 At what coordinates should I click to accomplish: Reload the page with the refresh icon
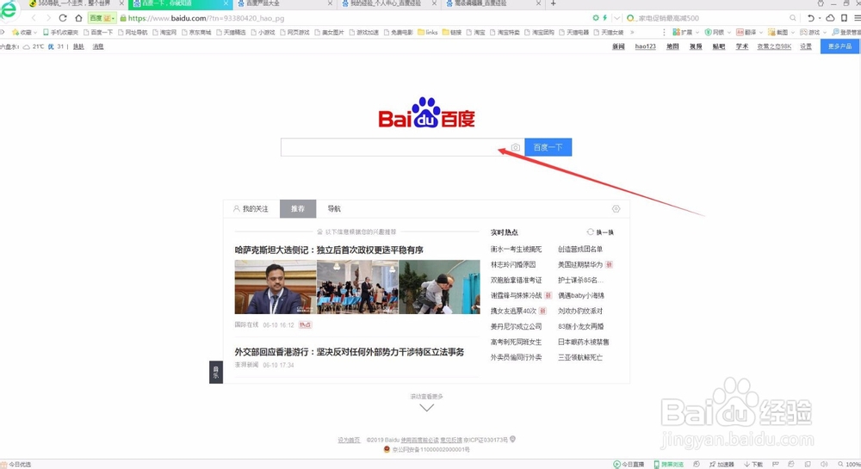[63, 18]
